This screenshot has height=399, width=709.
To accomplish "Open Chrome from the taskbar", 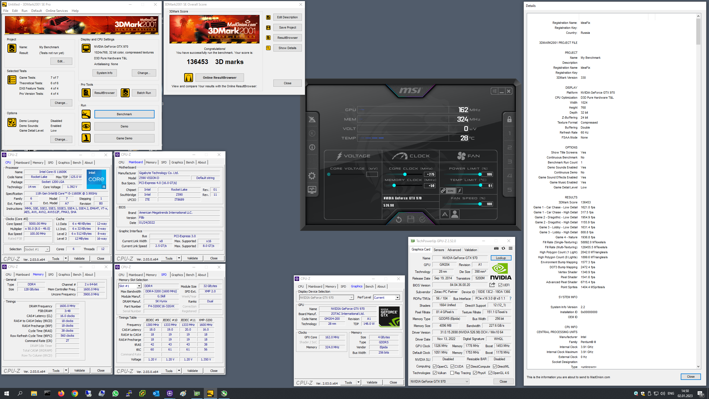I will click(75, 393).
